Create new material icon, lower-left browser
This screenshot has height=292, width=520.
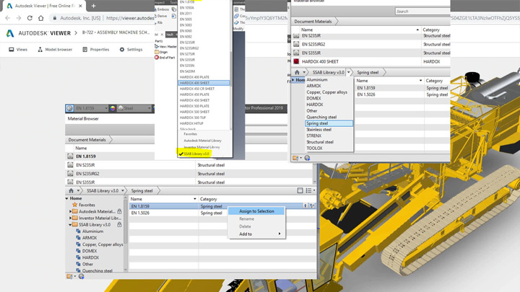pyautogui.click(x=81, y=276)
